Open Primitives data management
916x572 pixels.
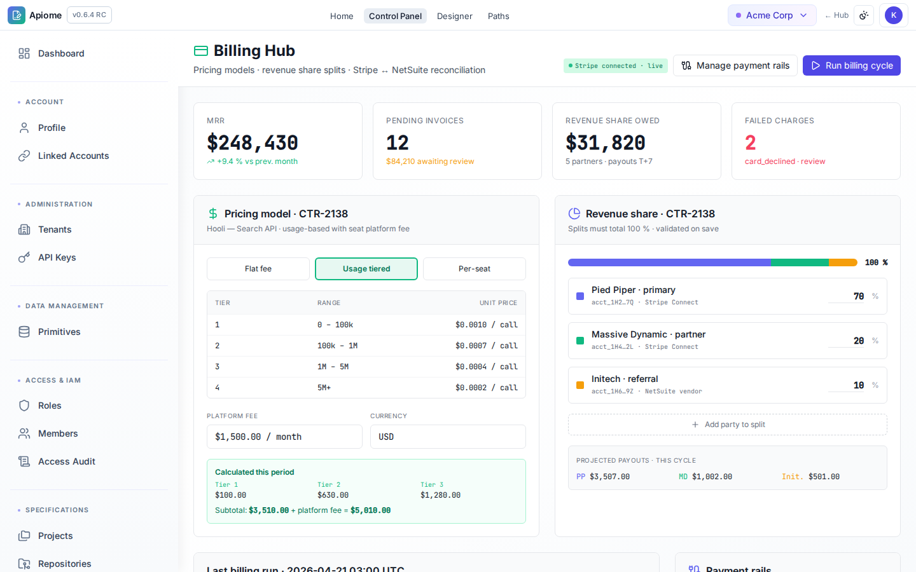pos(89,332)
